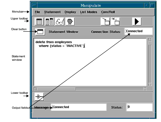Click the horizontal scrollbar right arrow
Screen dimensions: 161x122
145,89
